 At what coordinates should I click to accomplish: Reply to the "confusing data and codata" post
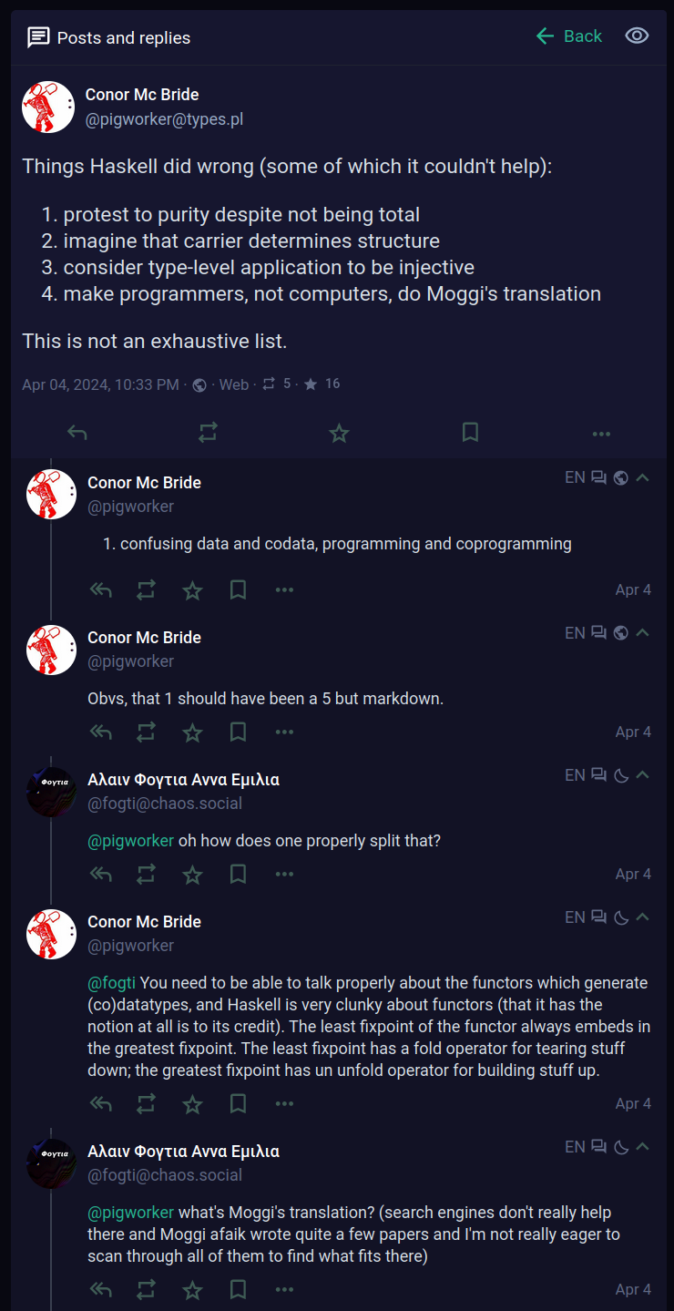tap(101, 590)
